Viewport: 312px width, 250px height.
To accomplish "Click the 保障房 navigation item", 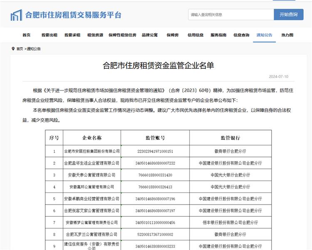I will coord(173,35).
